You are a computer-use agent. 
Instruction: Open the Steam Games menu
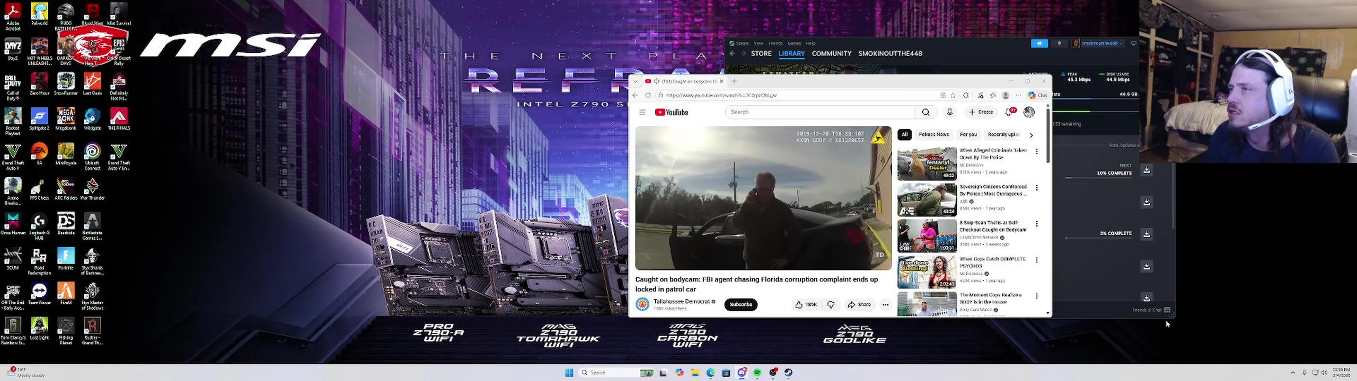(794, 43)
